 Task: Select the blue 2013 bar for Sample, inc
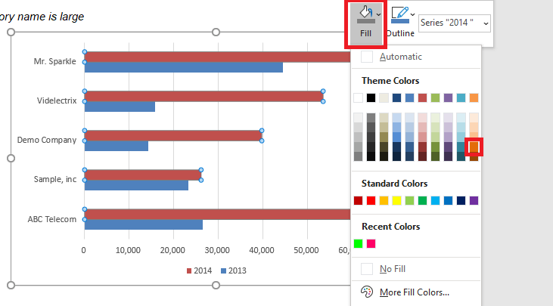(136, 185)
